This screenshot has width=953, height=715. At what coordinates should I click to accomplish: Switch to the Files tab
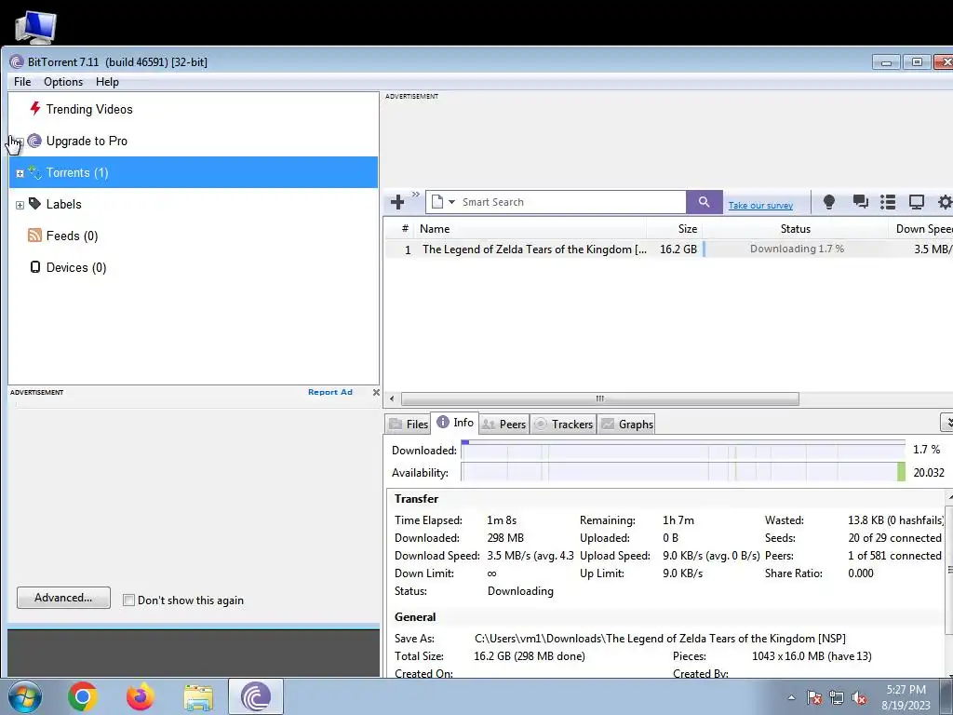coord(408,424)
